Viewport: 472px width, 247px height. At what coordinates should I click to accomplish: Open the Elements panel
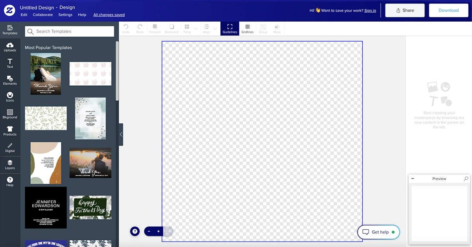click(x=10, y=80)
